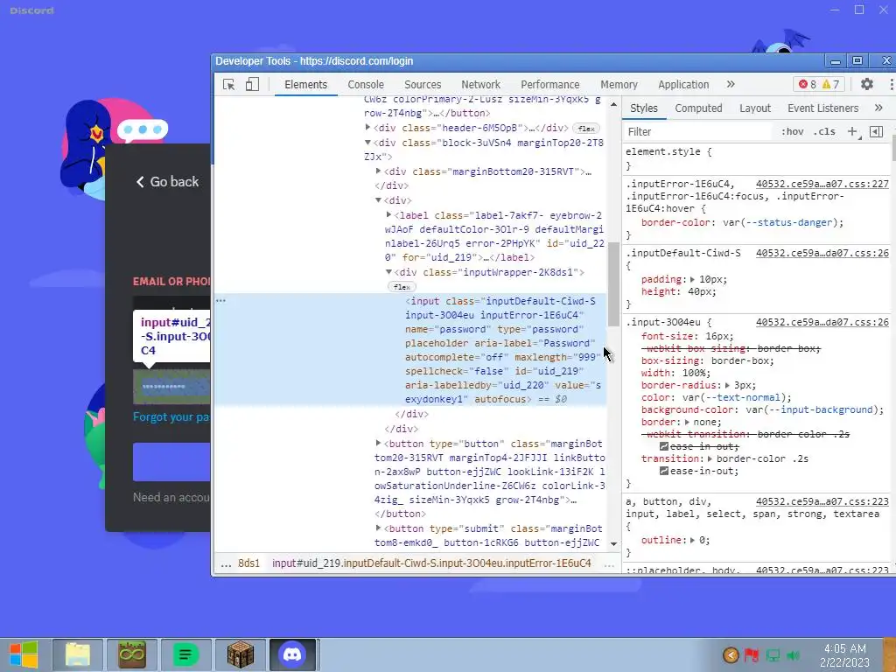Open File Explorer from the taskbar
The height and width of the screenshot is (672, 896).
tap(78, 654)
